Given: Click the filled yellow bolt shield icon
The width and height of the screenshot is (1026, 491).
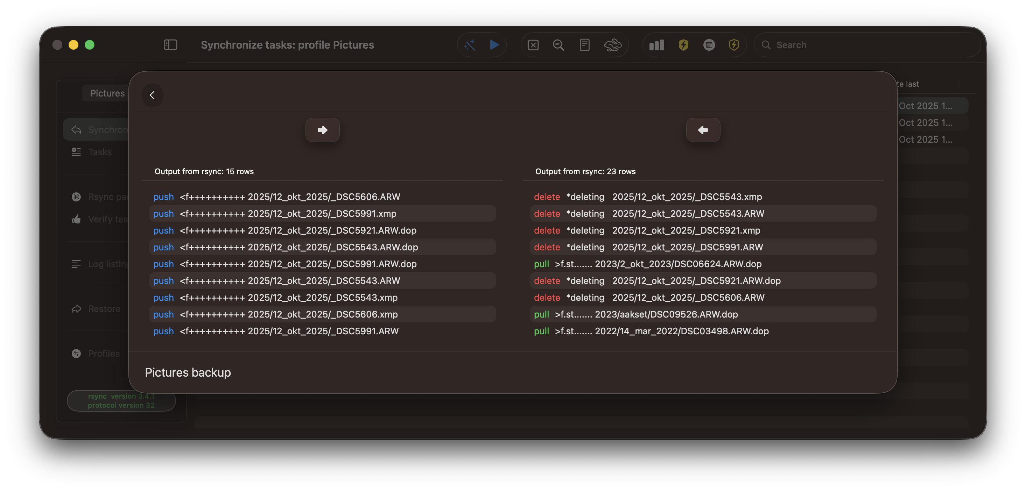Looking at the screenshot, I should [683, 45].
